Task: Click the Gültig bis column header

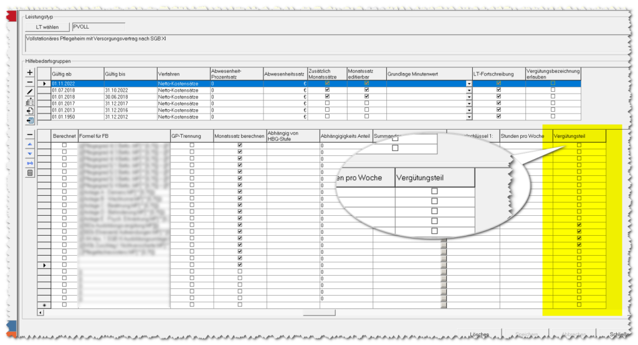Action: (x=130, y=74)
